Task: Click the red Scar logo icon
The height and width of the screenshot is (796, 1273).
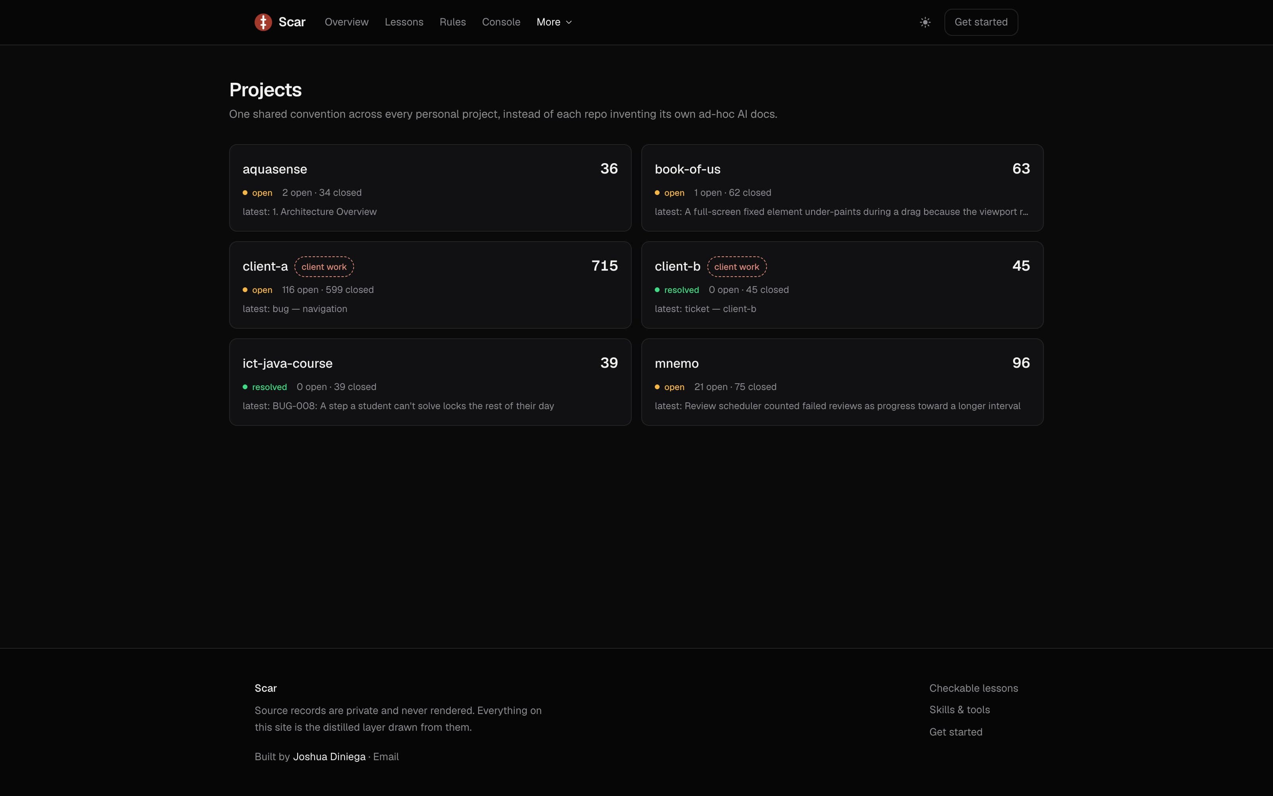Action: point(263,22)
